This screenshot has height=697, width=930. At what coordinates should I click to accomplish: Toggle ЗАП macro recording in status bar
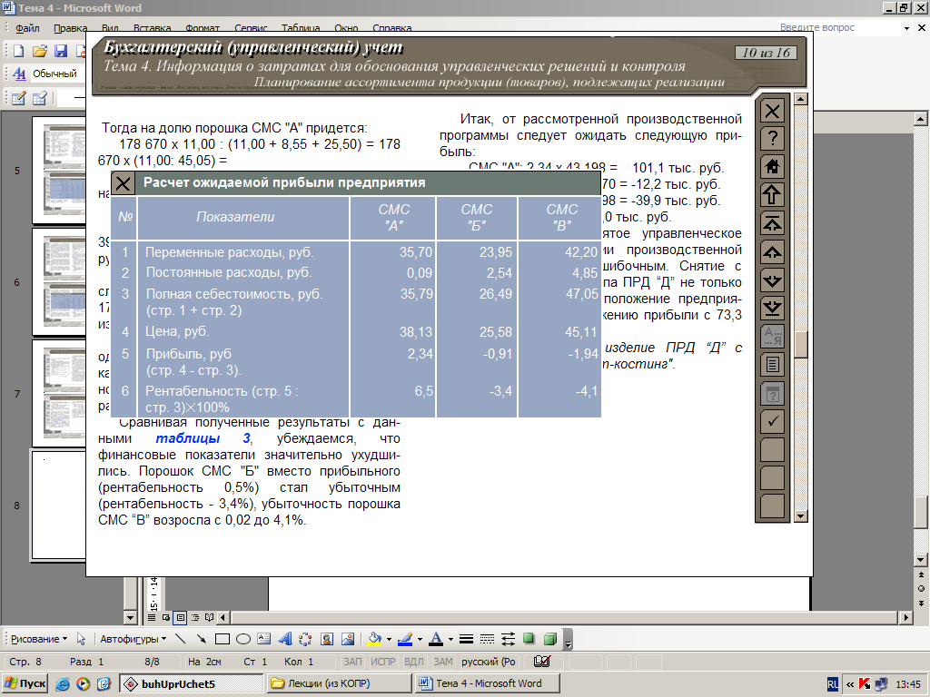[352, 662]
